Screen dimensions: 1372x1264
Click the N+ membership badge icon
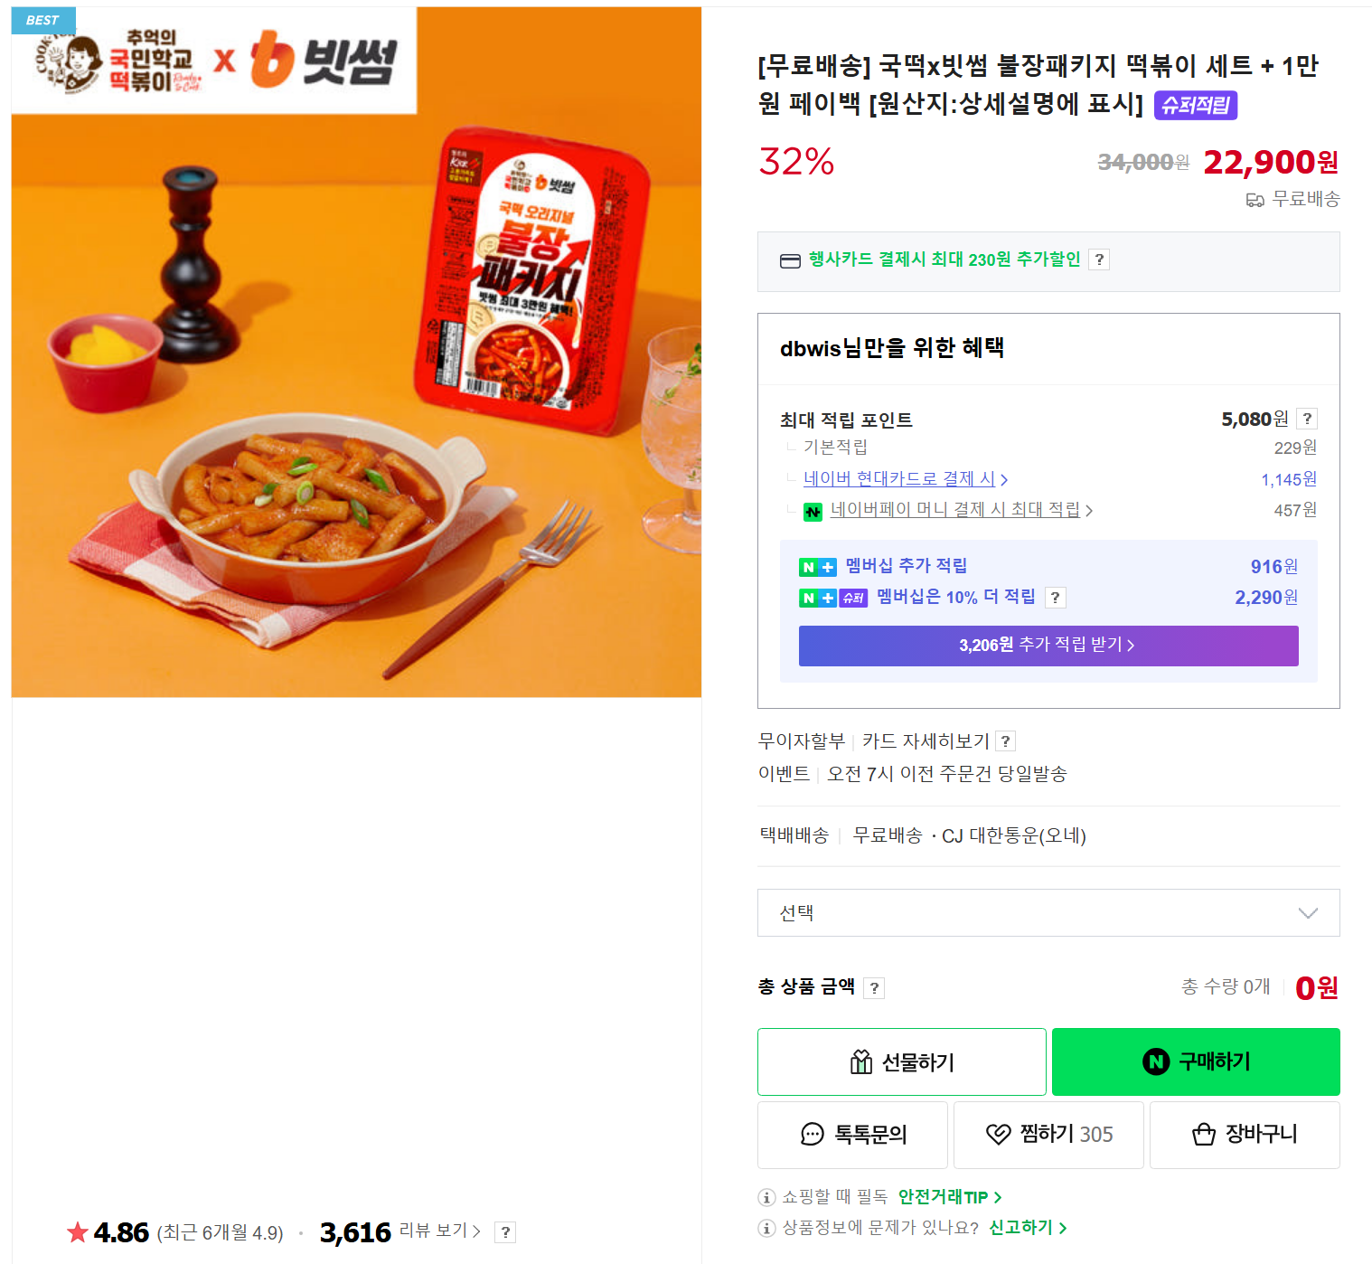click(x=817, y=566)
